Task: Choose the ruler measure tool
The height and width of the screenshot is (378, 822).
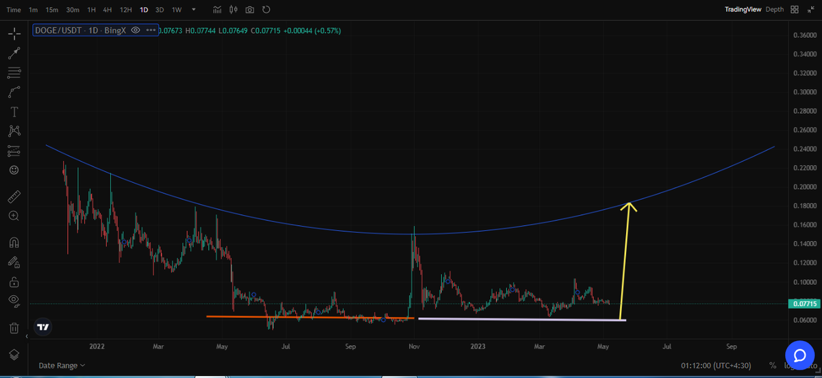Action: (x=14, y=197)
